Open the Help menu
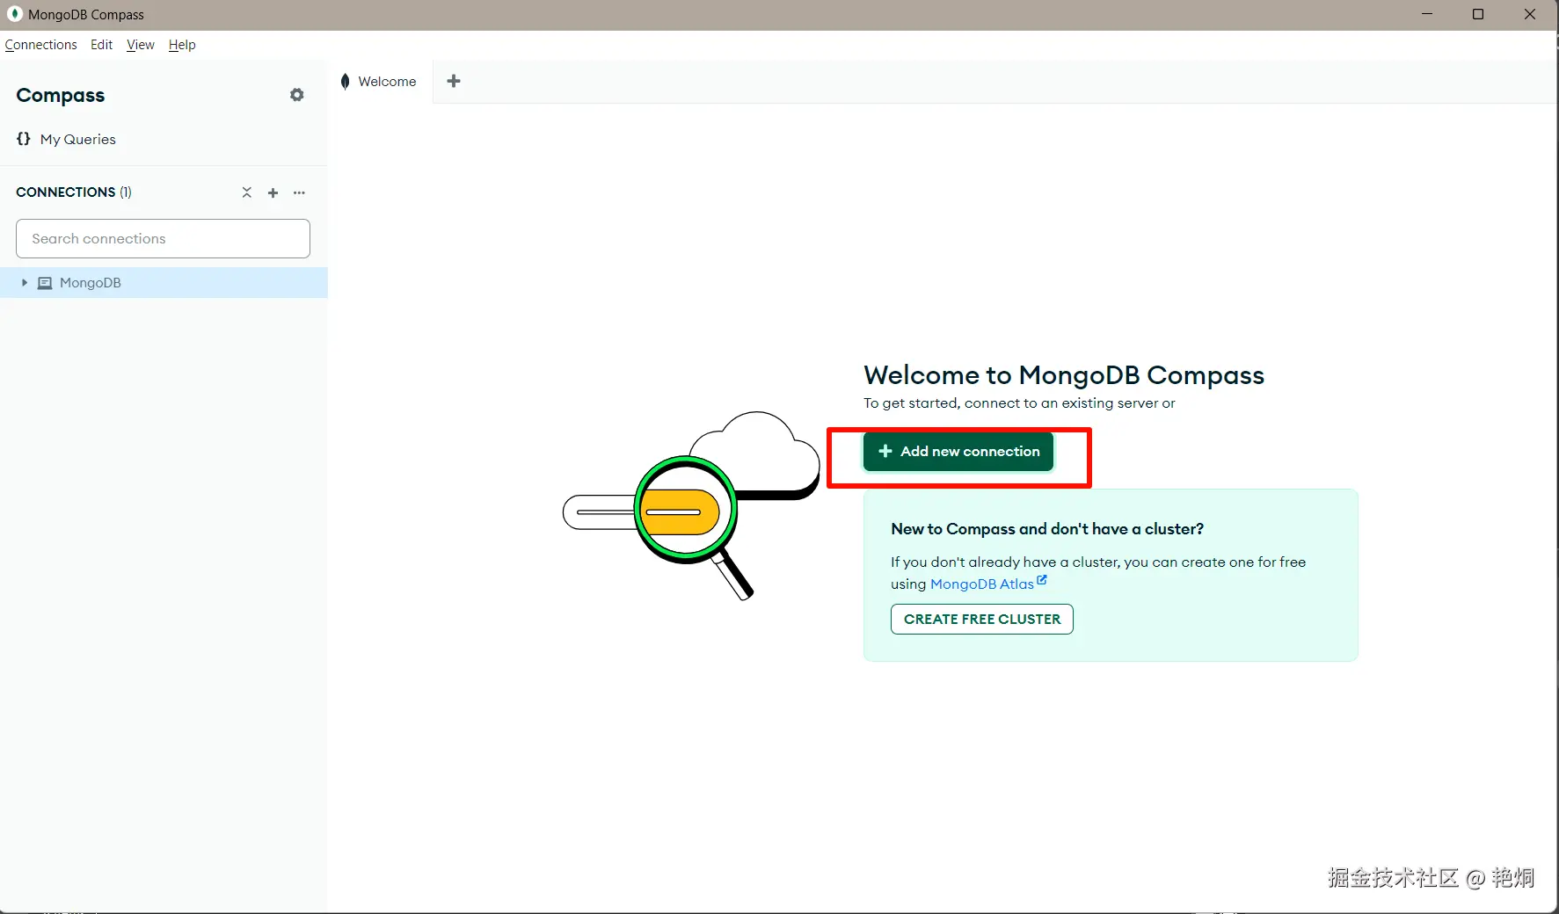This screenshot has height=914, width=1559. [x=182, y=45]
